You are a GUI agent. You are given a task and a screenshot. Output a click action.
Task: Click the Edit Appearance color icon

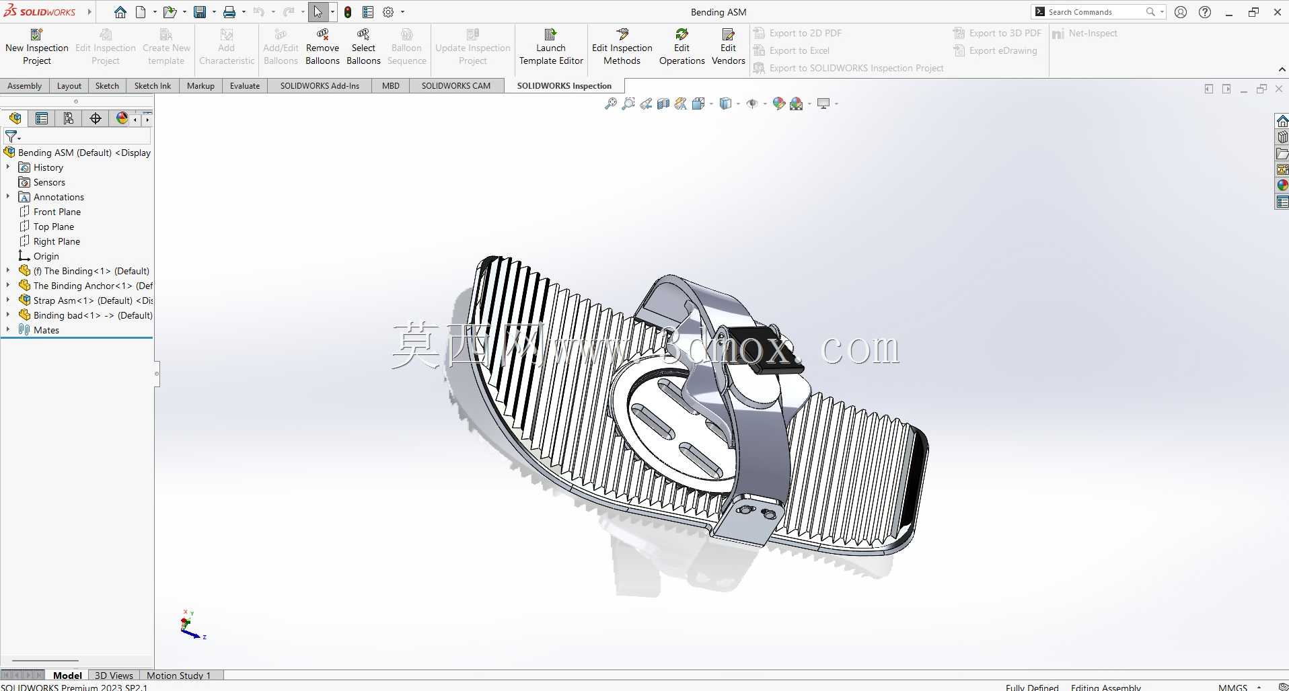[779, 104]
